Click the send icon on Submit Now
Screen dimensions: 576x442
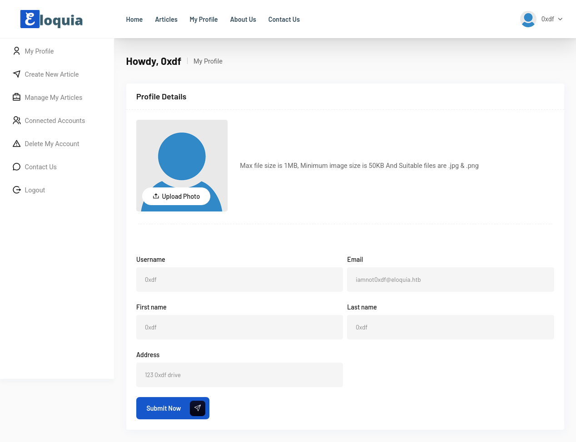[198, 408]
